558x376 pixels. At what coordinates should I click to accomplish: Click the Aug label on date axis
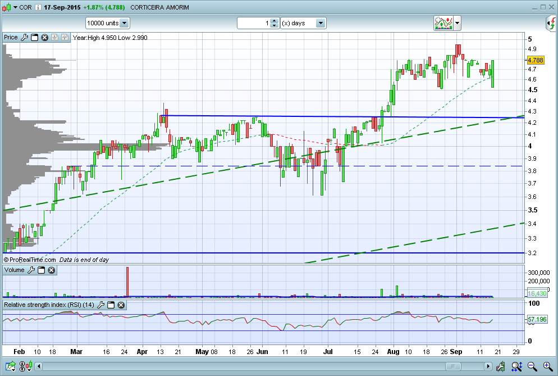[x=393, y=352]
